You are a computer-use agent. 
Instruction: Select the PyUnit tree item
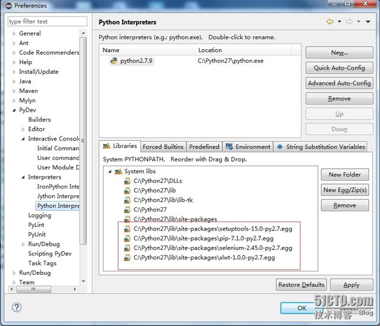(37, 235)
